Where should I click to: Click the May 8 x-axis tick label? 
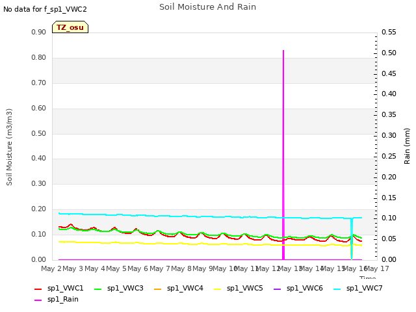(x=181, y=268)
